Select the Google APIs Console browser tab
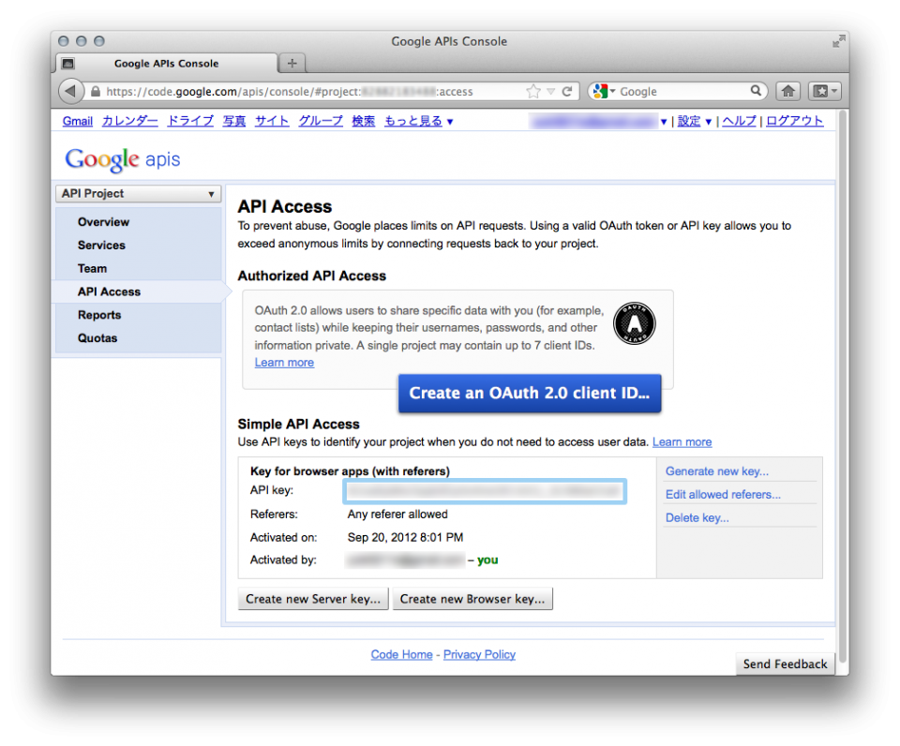This screenshot has width=900, height=746. 165,63
